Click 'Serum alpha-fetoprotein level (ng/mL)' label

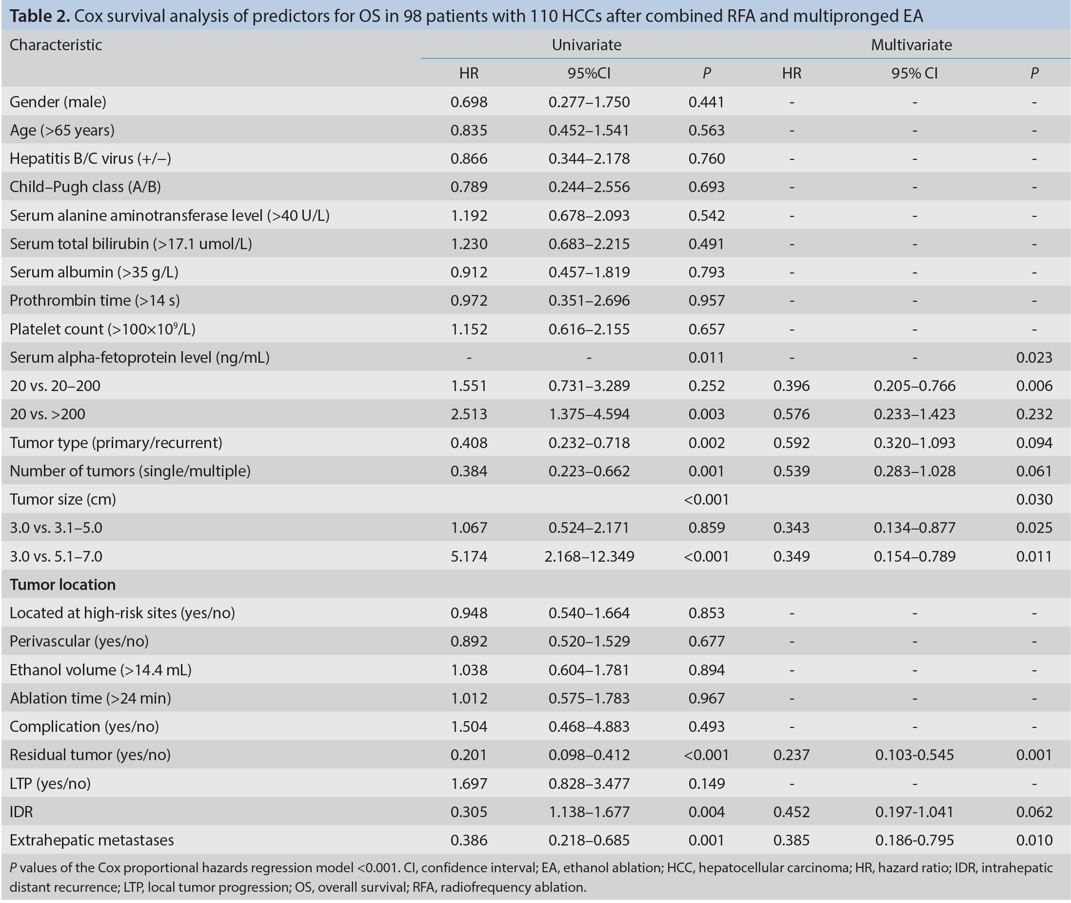139,357
